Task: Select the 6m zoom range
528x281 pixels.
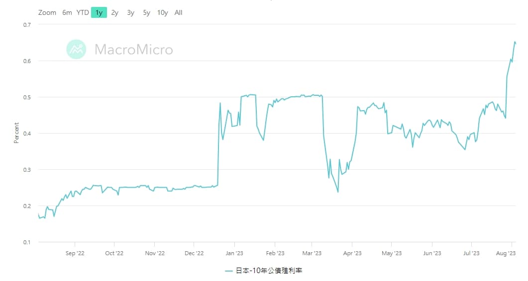Action: point(67,12)
